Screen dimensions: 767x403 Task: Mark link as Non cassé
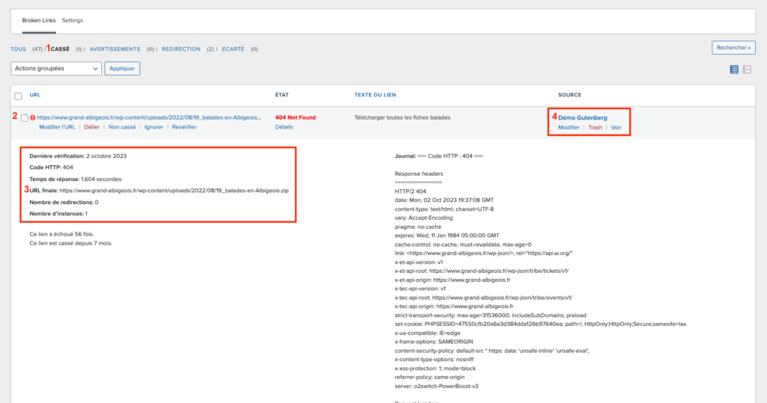click(122, 127)
